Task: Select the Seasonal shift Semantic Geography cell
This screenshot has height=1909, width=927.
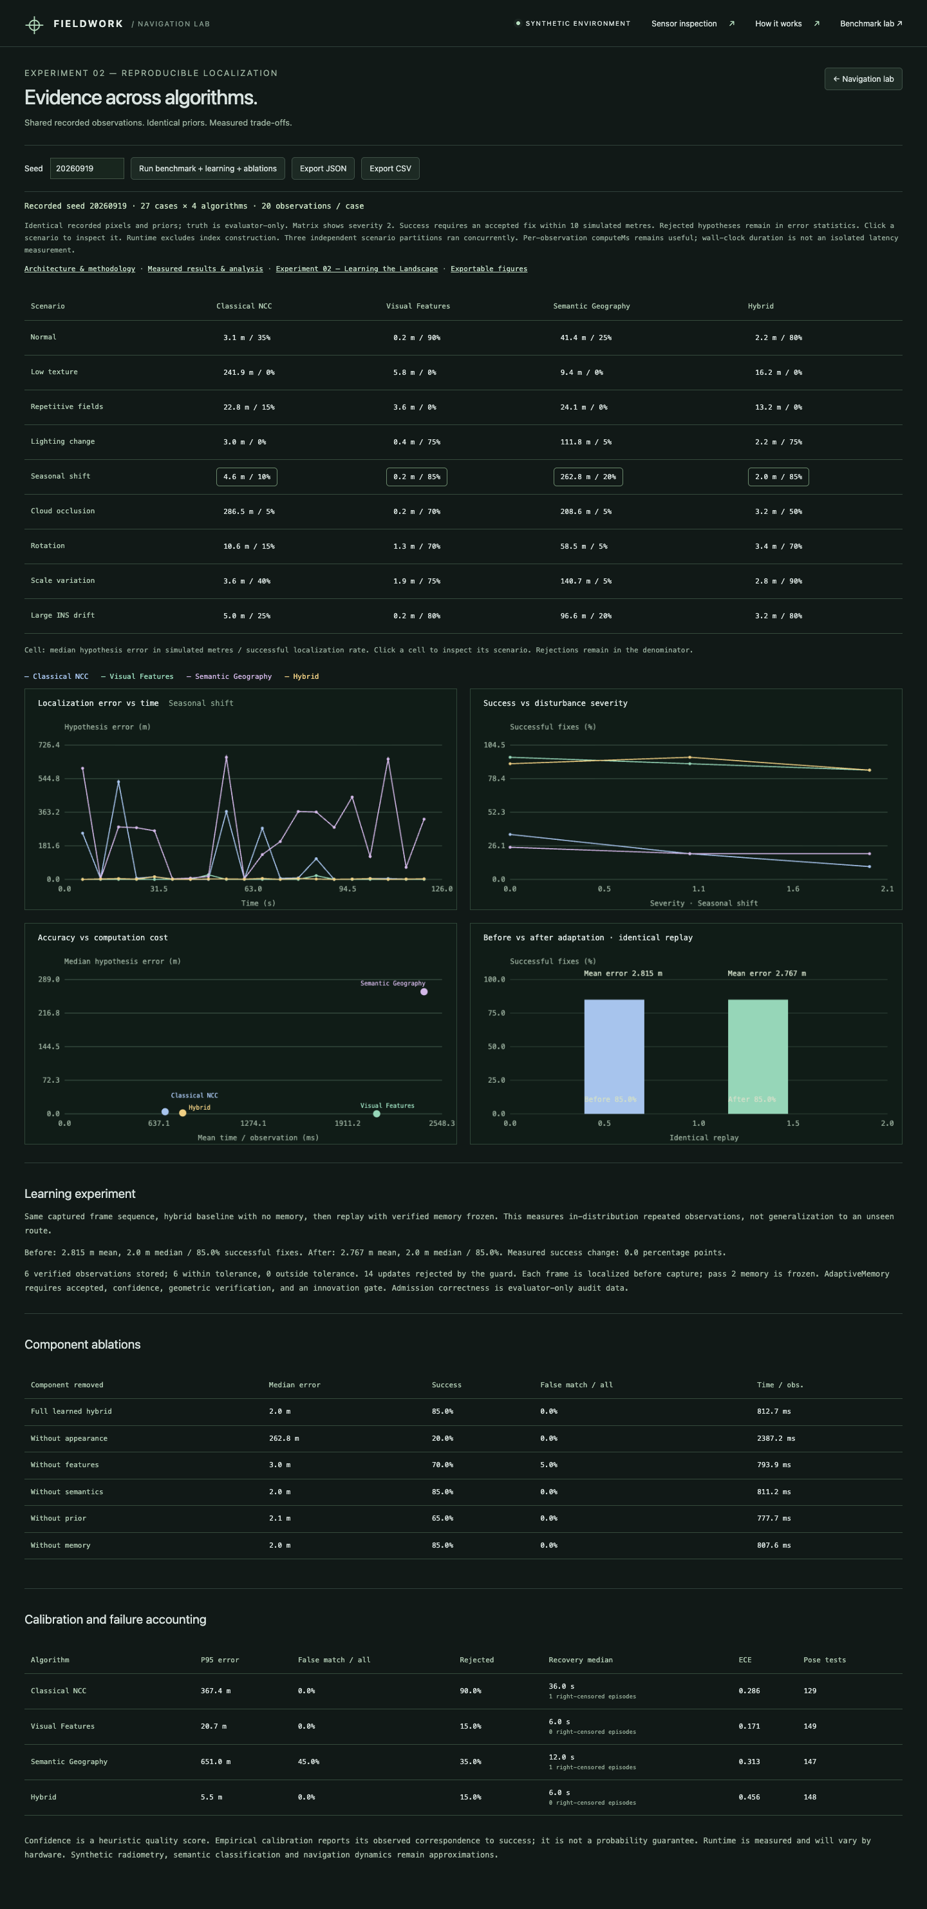Action: pos(588,477)
